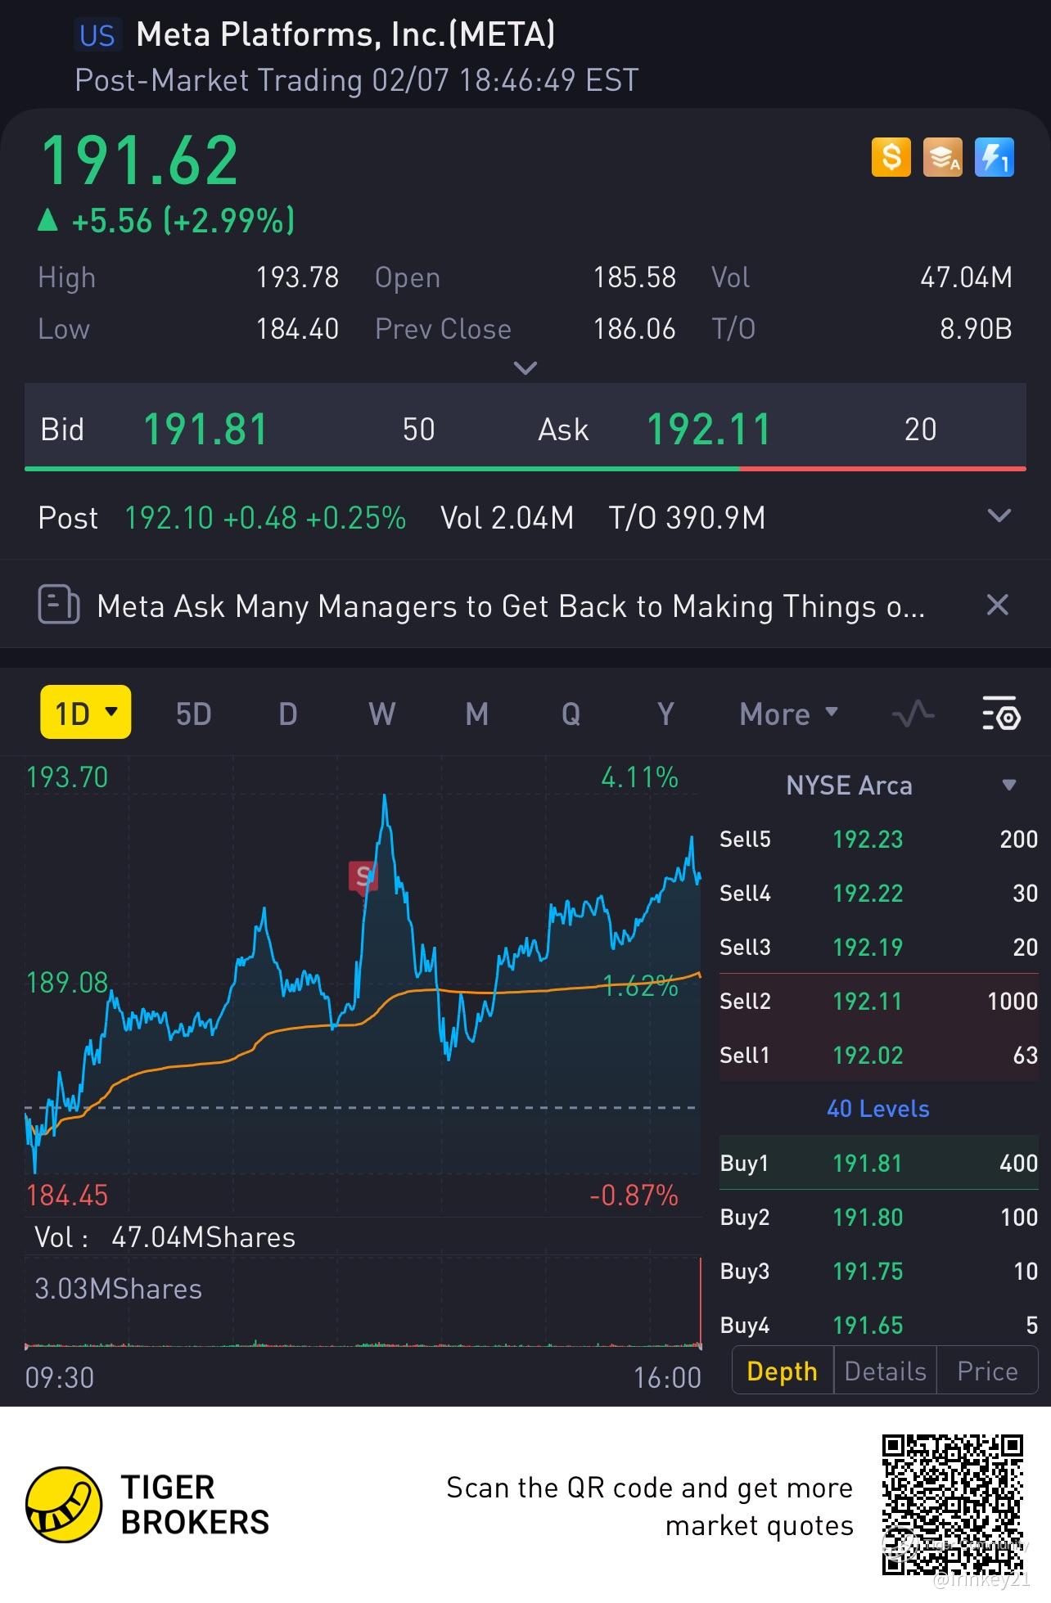Open the 40 Levels depth link
The height and width of the screenshot is (1603, 1051).
click(x=878, y=1109)
